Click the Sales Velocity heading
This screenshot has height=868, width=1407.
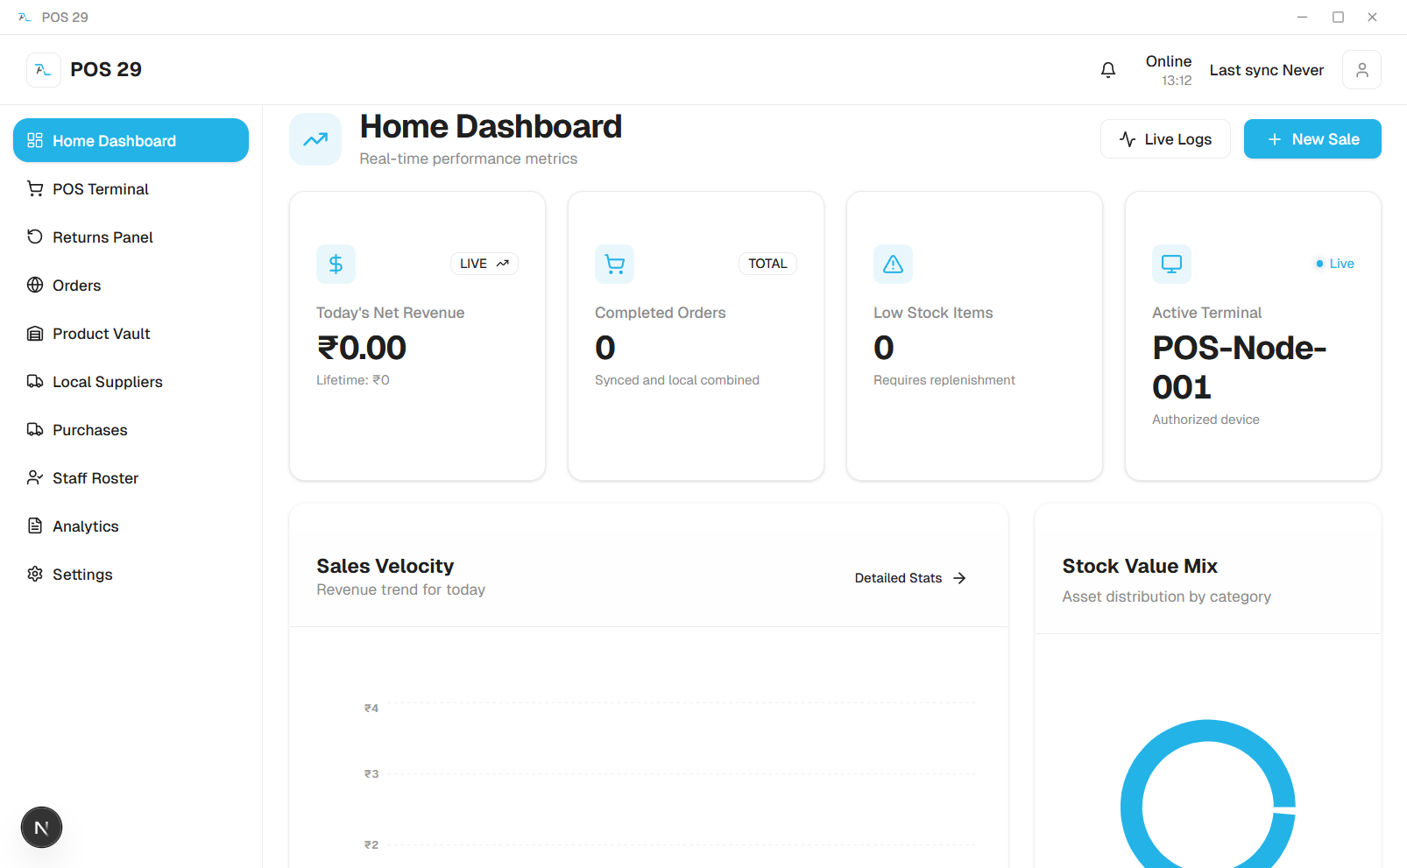tap(385, 566)
